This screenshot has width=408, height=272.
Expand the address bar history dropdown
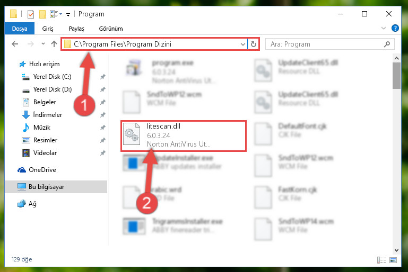243,44
